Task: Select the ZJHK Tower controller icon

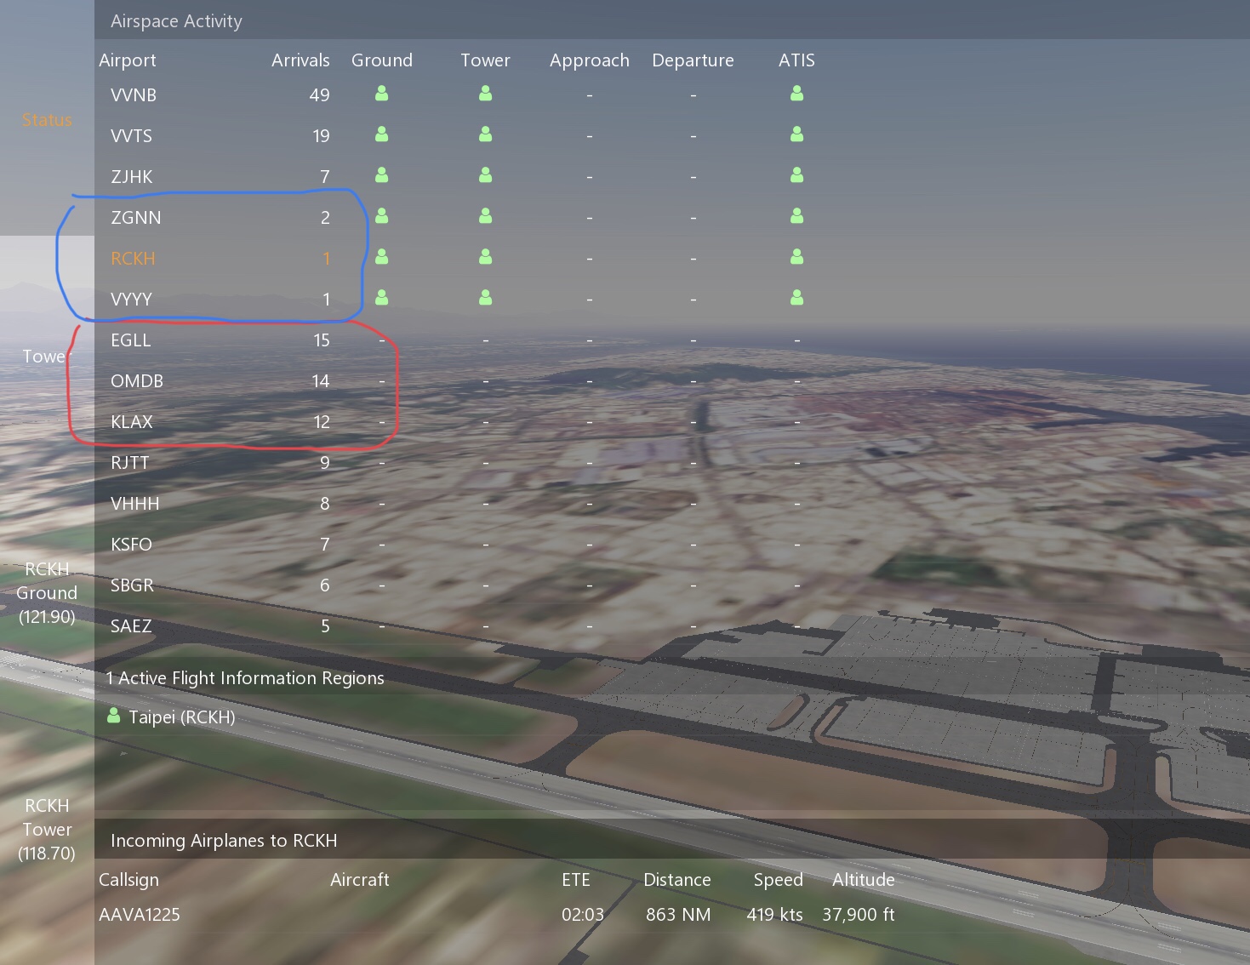Action: pyautogui.click(x=486, y=175)
